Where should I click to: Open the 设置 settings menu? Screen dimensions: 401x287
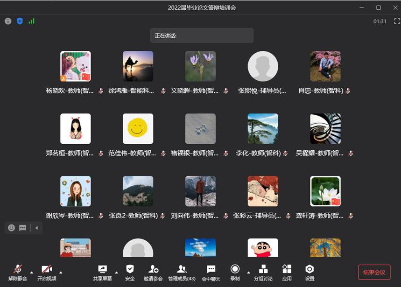tap(310, 272)
